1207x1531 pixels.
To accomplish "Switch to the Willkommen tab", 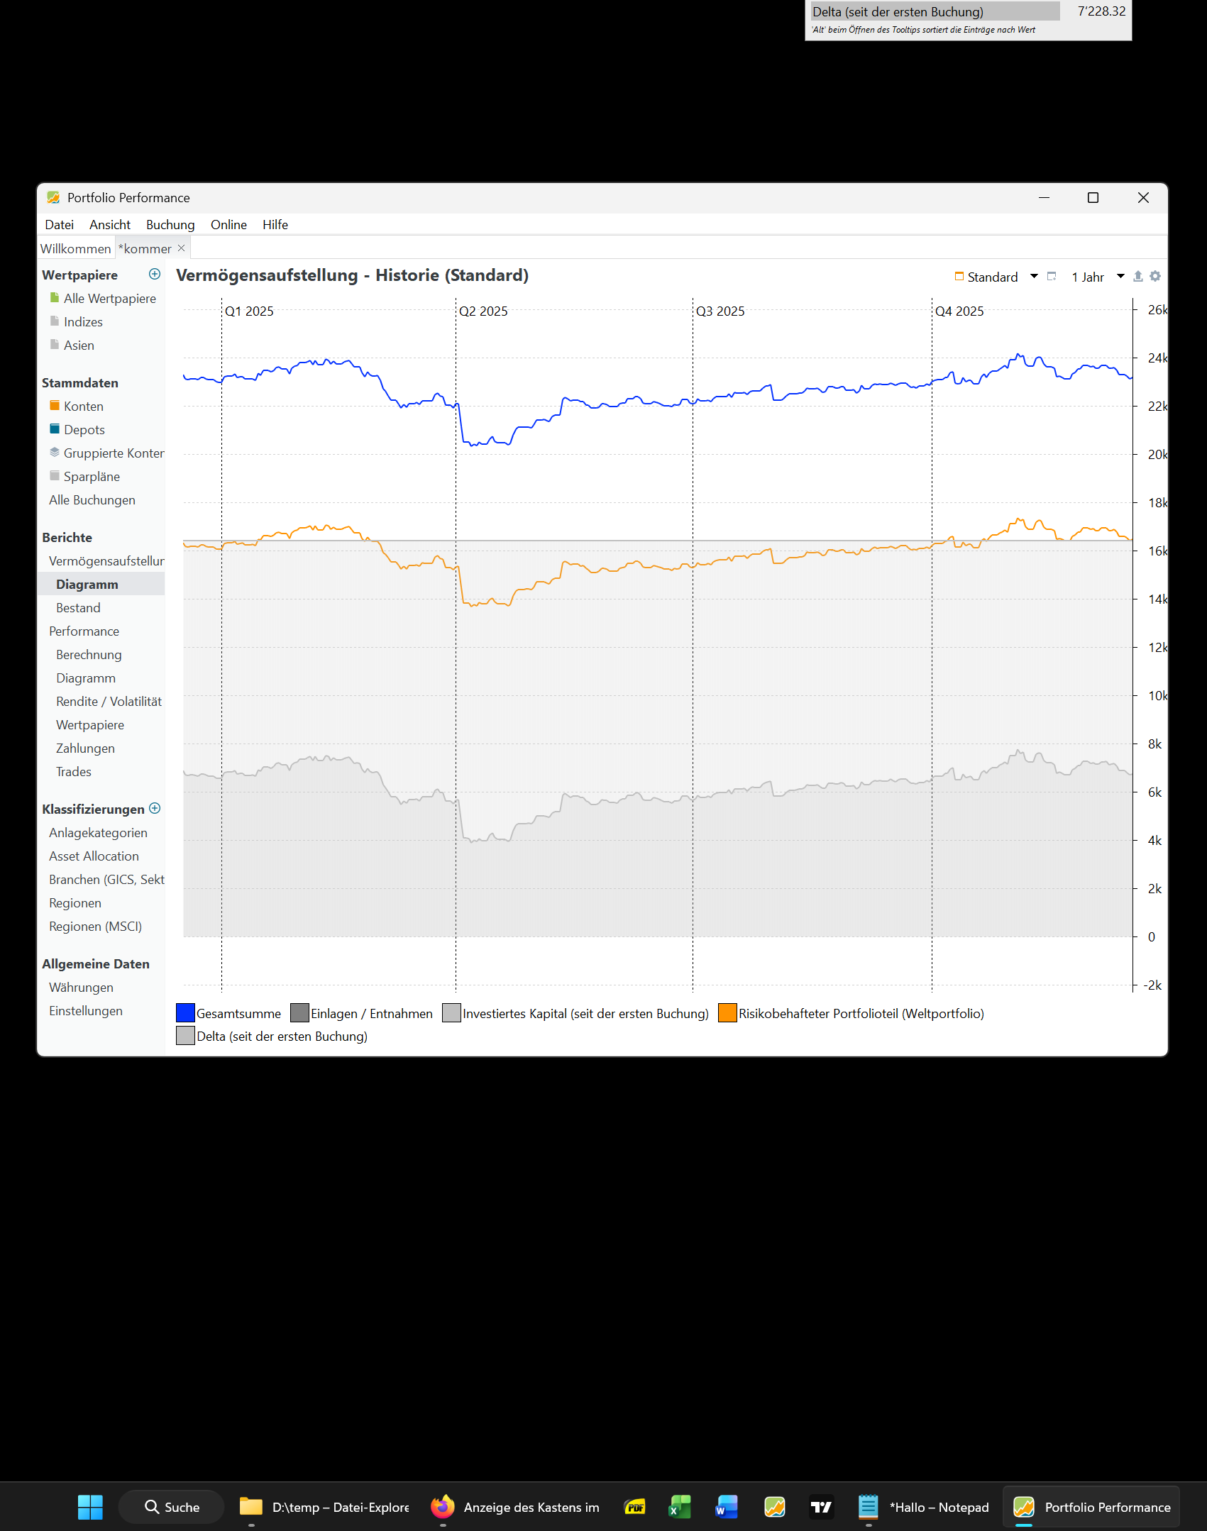I will pos(75,249).
